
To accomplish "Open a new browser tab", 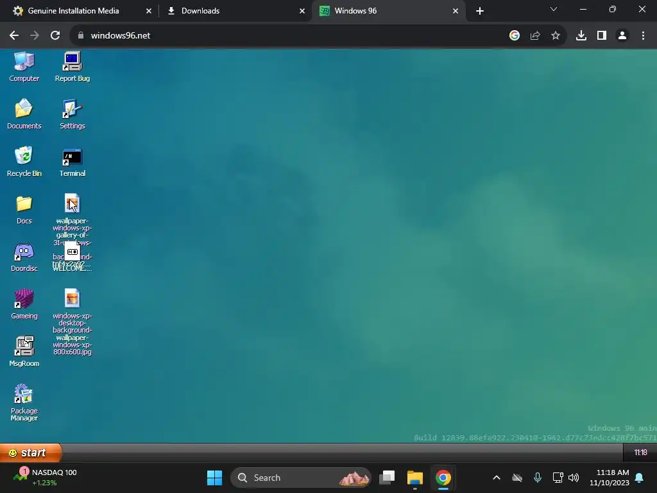I will click(x=480, y=11).
